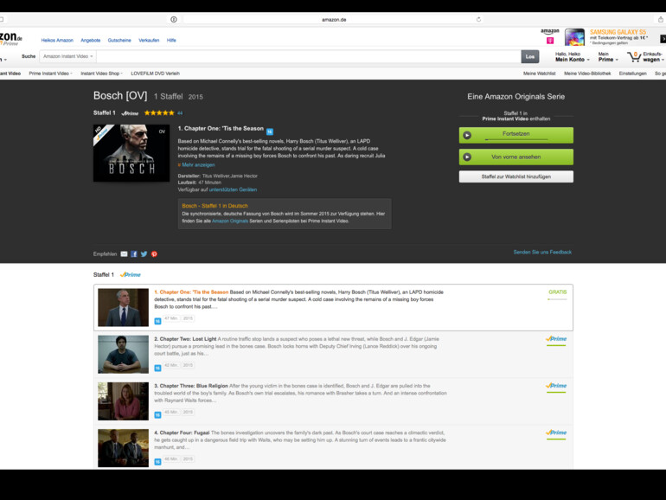666x500 pixels.
Task: Click 'Bosch - Staffel 1 in Deutsch' heading
Action: tap(215, 206)
